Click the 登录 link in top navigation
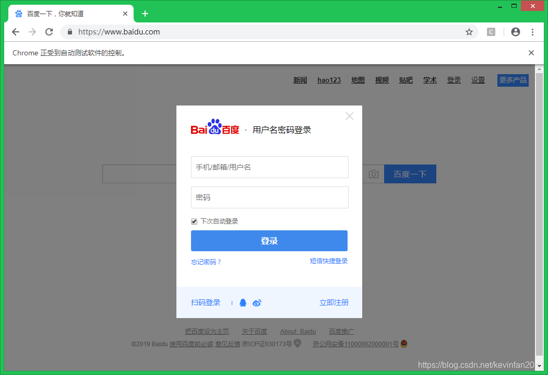 [454, 80]
